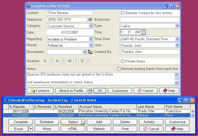Screen dimensions: 198x136
Task: Click the Duration minutes field
Action: tap(76, 61)
